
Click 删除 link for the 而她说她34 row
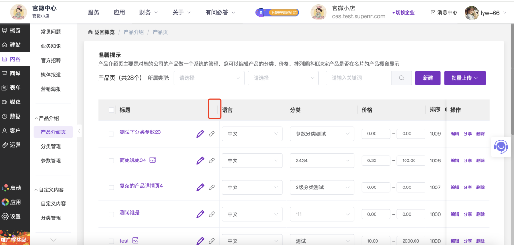(x=480, y=161)
